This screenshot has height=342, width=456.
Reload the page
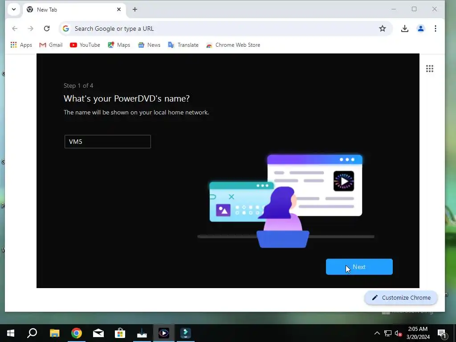click(47, 28)
